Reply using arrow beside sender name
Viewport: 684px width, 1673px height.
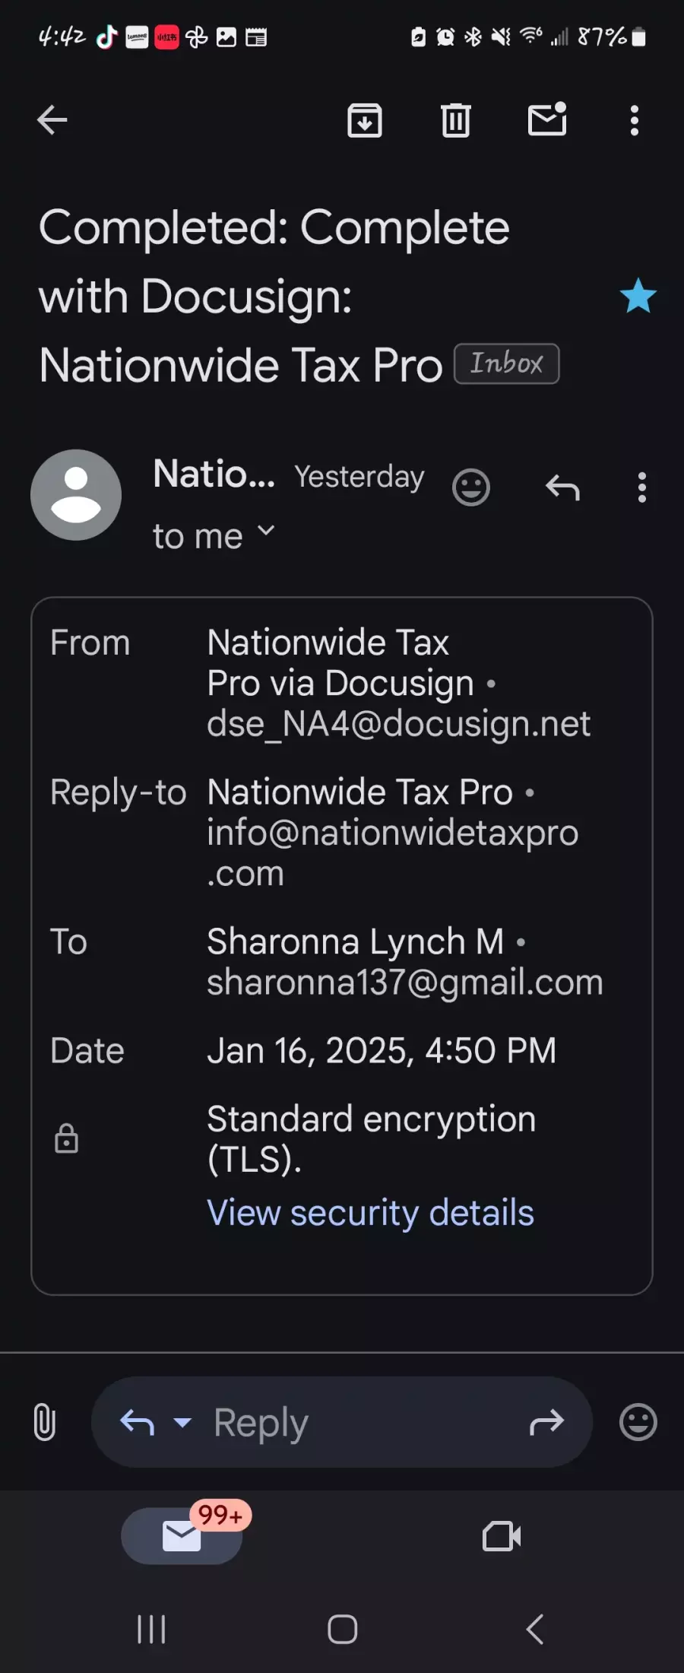[562, 487]
